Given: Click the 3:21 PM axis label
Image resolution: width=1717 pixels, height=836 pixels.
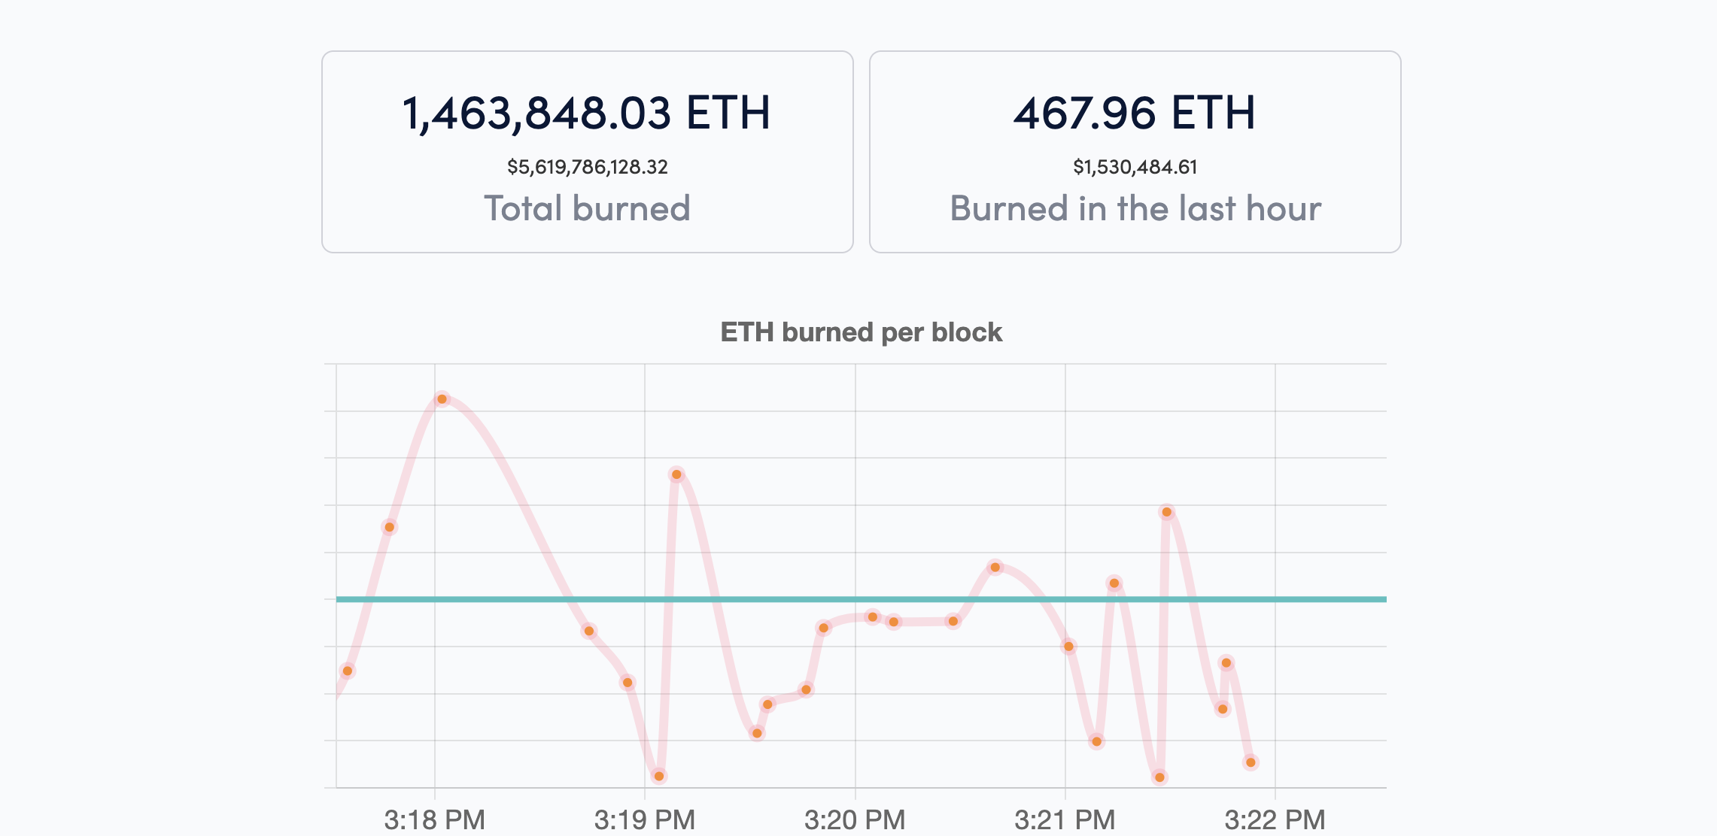Looking at the screenshot, I should 1065,819.
